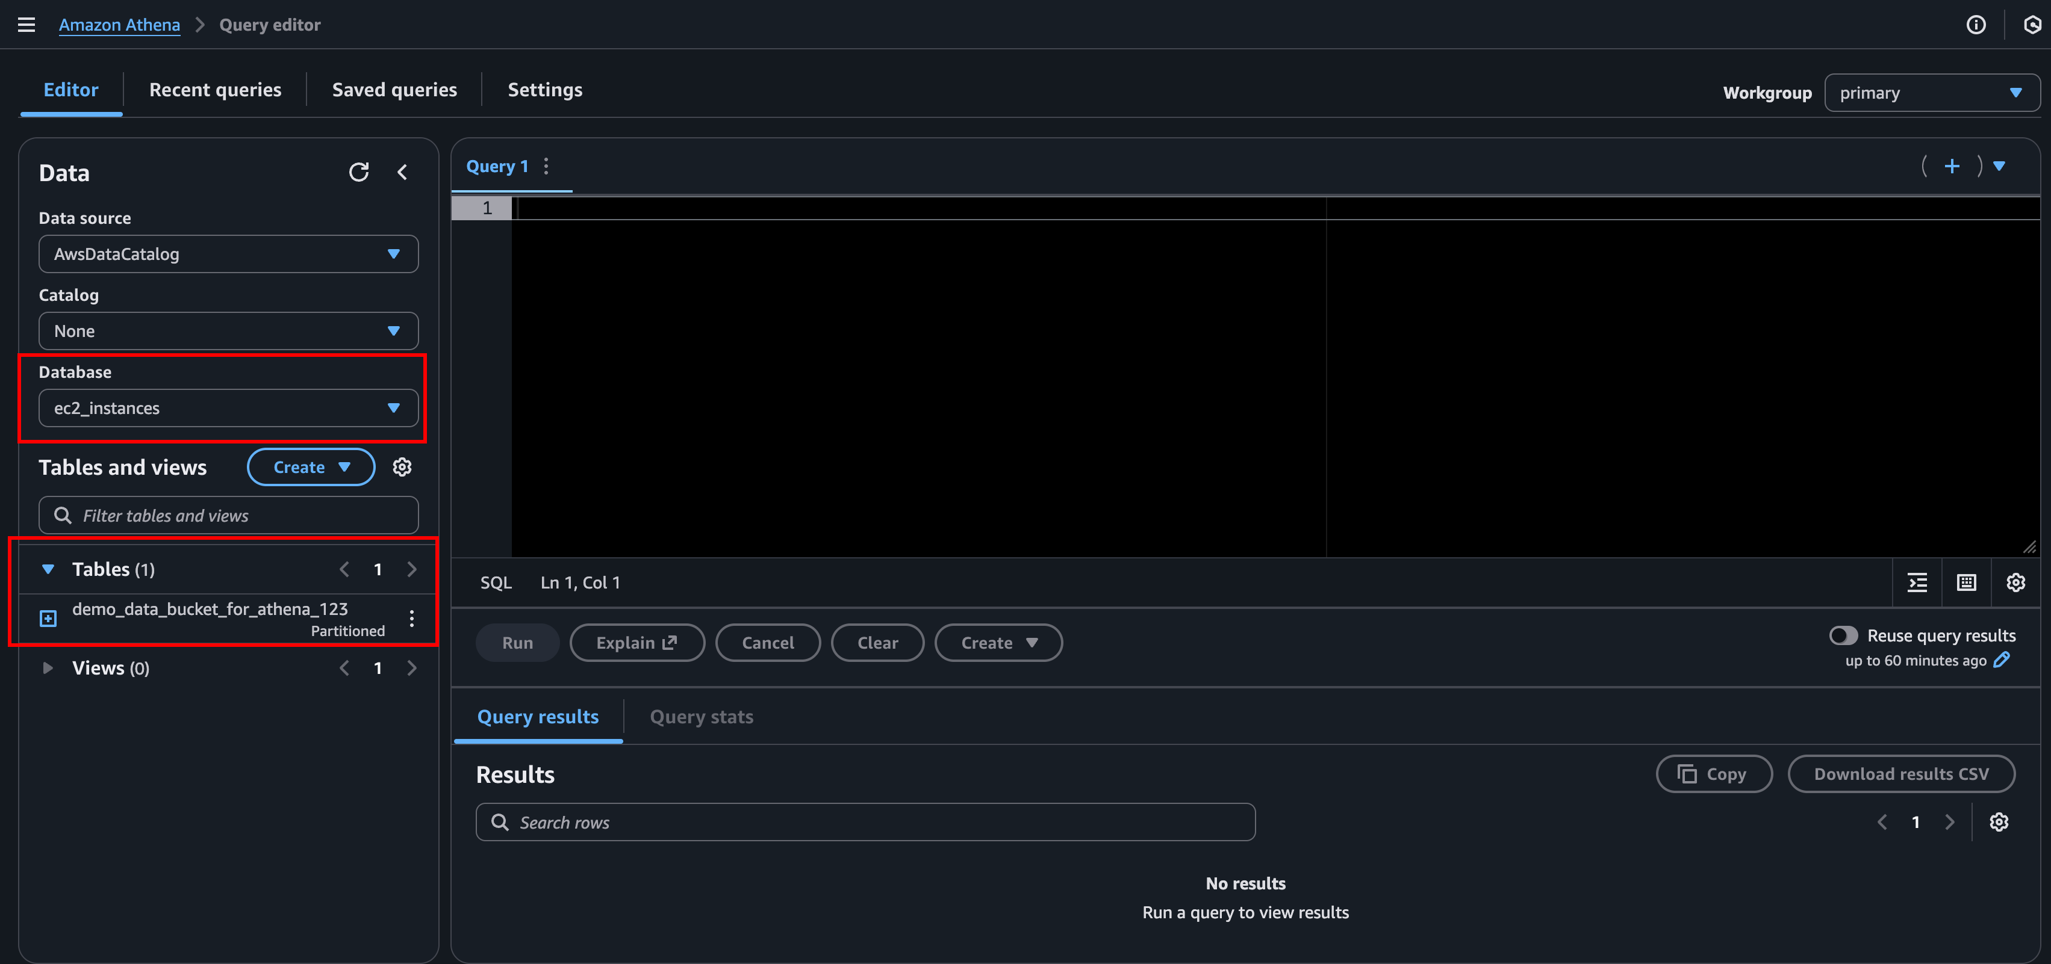Toggle Reuse query results switch
Image resolution: width=2051 pixels, height=964 pixels.
(x=1843, y=635)
